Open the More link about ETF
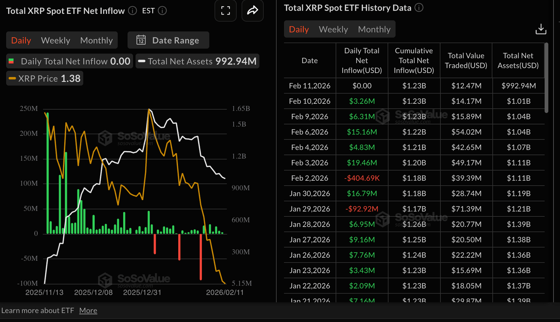 tap(88, 310)
